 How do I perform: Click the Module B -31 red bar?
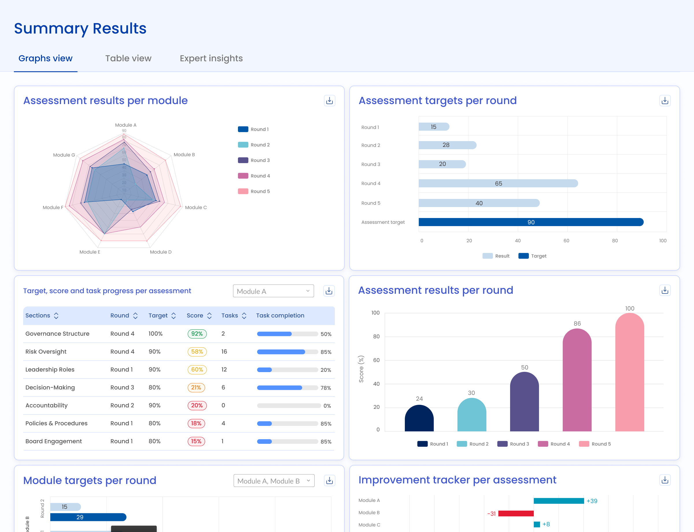516,513
